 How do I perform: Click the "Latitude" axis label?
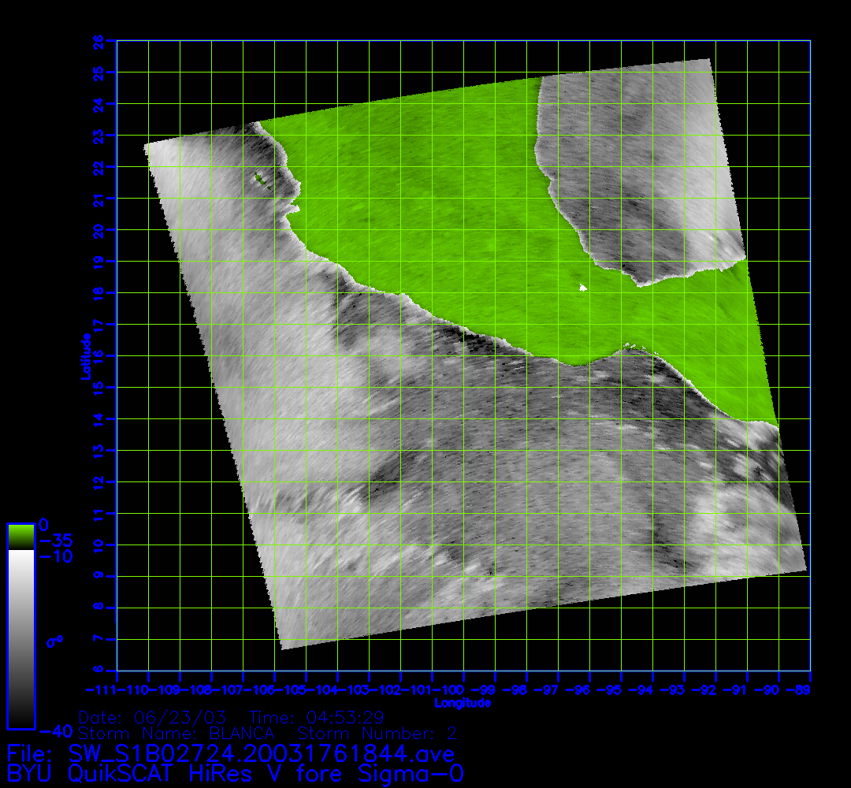tap(84, 356)
